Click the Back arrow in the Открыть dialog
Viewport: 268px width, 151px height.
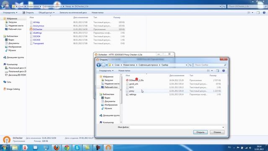(99, 65)
